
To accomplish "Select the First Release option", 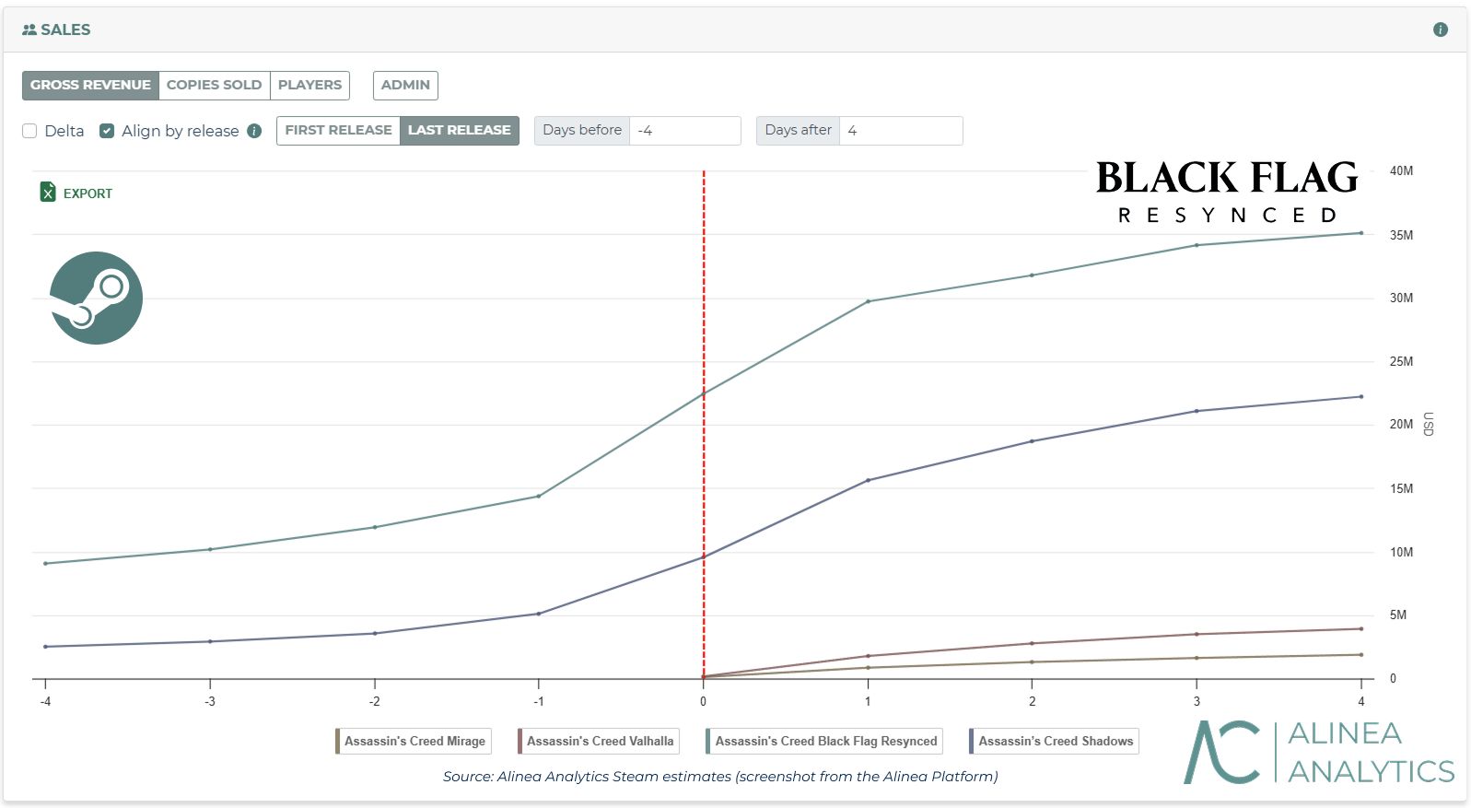I will pyautogui.click(x=338, y=130).
